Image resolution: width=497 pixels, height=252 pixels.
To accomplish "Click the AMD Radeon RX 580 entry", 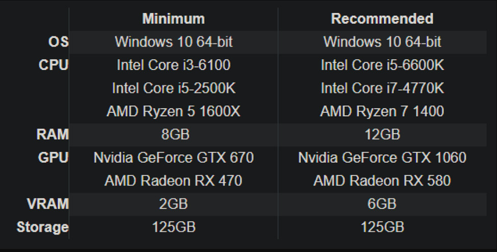I will (x=382, y=181).
